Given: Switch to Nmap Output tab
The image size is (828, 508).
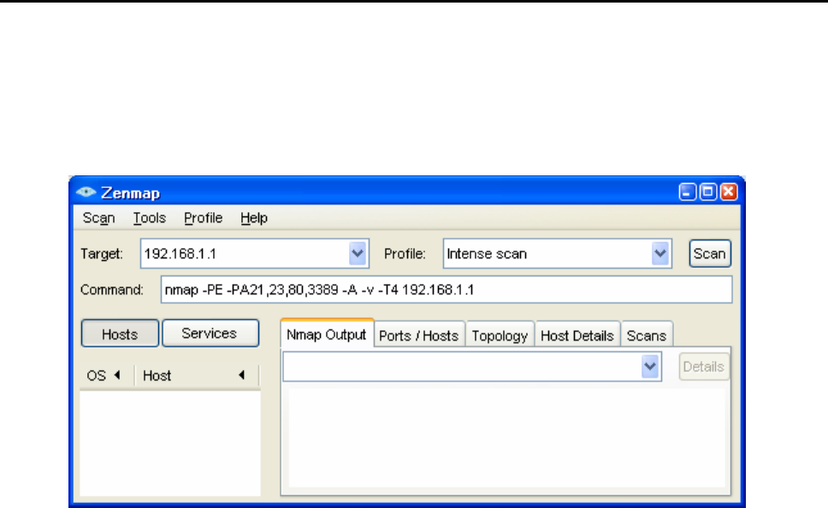Looking at the screenshot, I should 327,334.
